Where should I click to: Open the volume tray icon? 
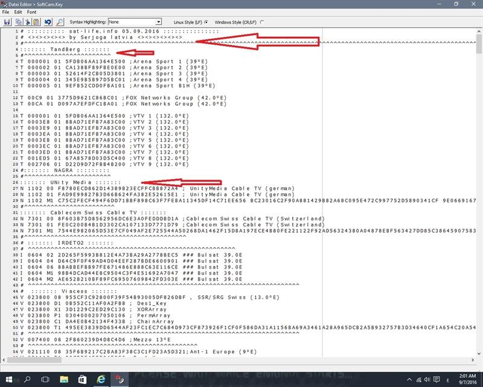[x=427, y=380]
